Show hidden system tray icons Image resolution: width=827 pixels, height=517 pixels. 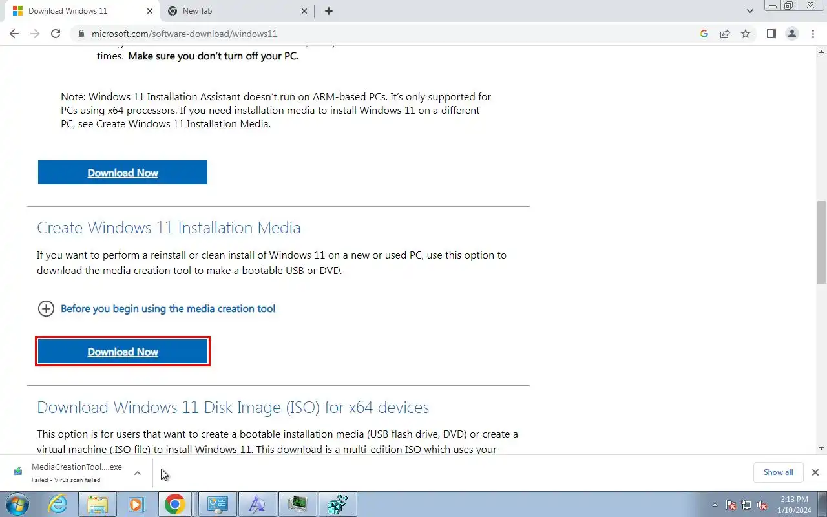pyautogui.click(x=715, y=505)
